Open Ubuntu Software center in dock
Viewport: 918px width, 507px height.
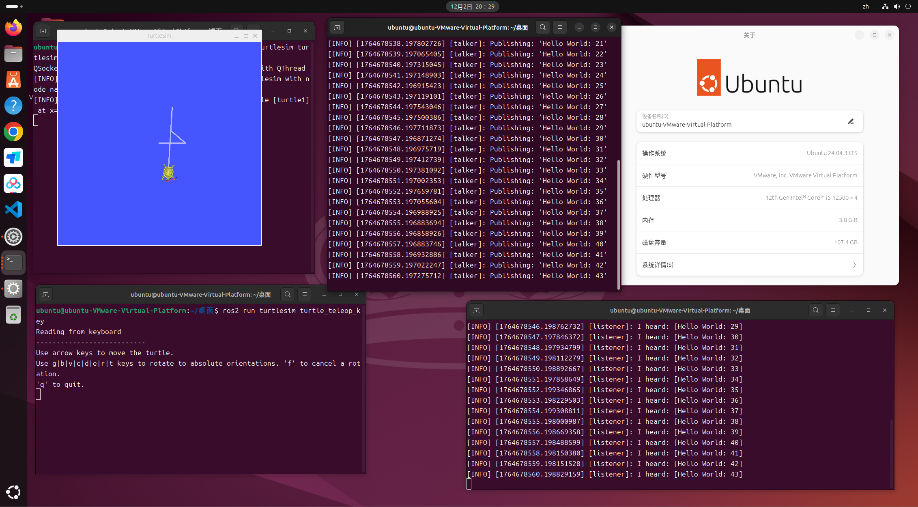(13, 80)
